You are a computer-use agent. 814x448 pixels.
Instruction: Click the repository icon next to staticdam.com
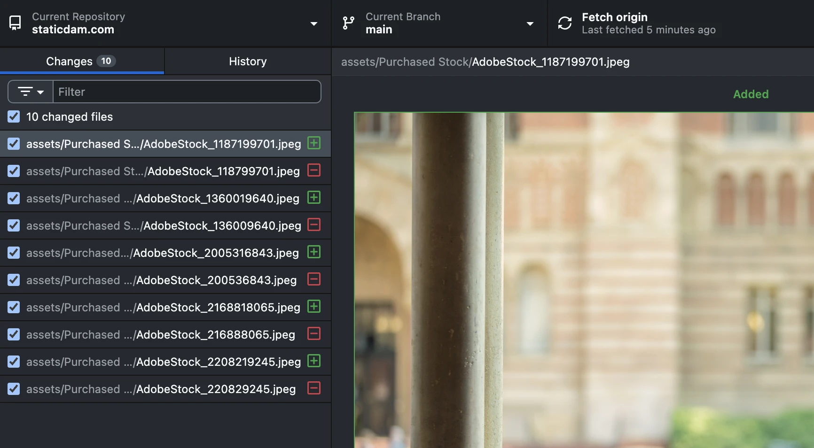(16, 22)
